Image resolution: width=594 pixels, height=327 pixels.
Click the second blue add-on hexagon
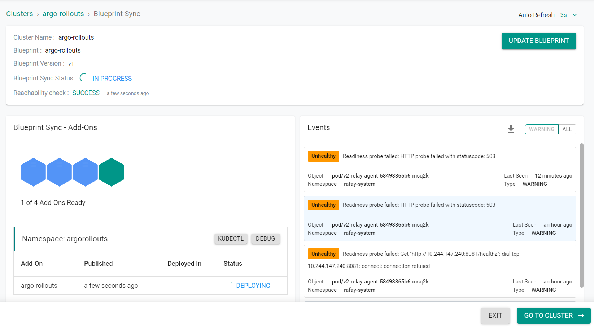click(x=60, y=172)
